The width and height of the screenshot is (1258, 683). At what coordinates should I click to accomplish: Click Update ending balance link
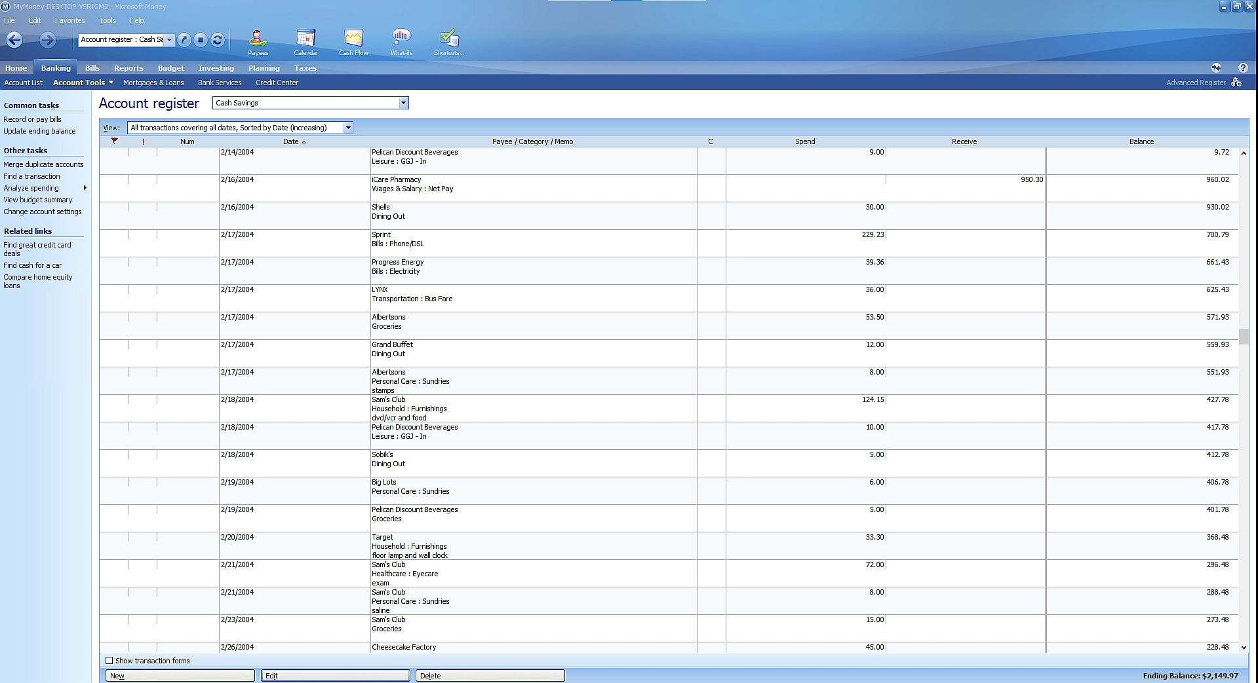click(x=39, y=131)
